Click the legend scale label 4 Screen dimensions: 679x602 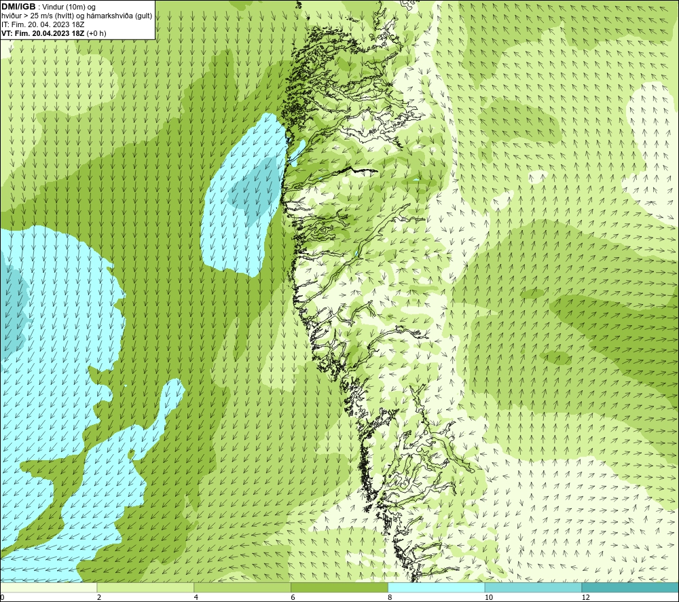pyautogui.click(x=196, y=597)
